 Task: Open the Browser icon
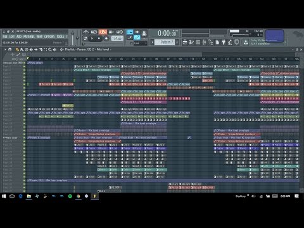211,42
